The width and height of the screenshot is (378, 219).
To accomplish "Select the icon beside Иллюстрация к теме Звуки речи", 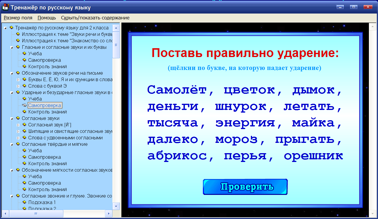I will (18, 34).
